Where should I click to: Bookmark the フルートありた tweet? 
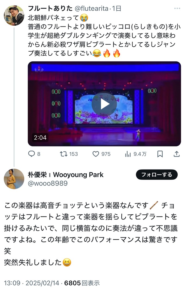[160, 154]
